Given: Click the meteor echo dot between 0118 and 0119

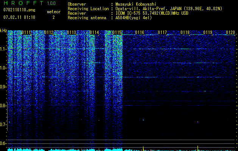Looking at the screenshot, I should 198,122.
